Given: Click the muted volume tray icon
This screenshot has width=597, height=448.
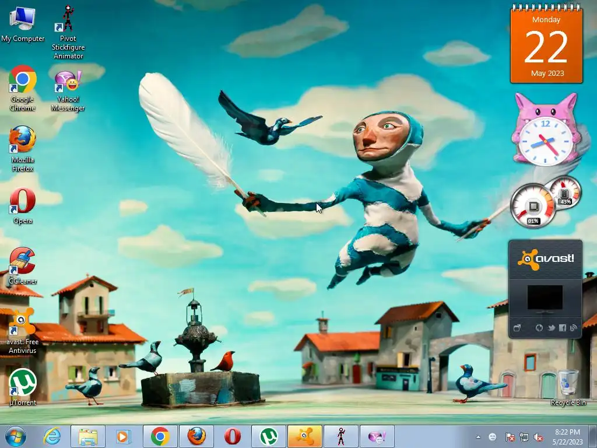Looking at the screenshot, I should pyautogui.click(x=538, y=437).
